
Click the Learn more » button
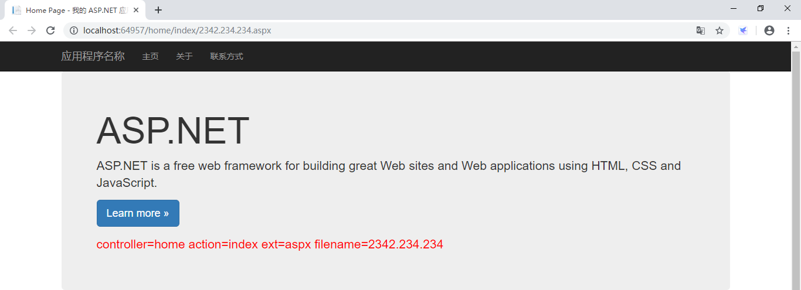coord(138,213)
